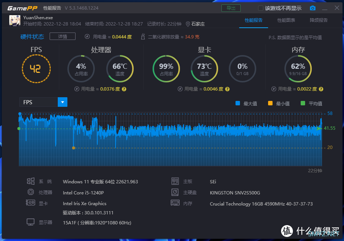344x241 pixels.
Task: Open the FPS chart metric dropdown
Action: 43,102
